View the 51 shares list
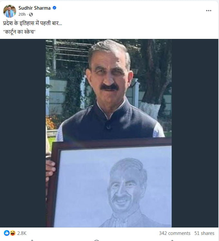This screenshot has width=219, height=241. 204,233
